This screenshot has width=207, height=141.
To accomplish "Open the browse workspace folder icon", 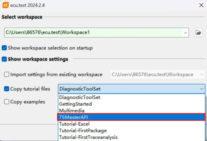I will [198, 32].
